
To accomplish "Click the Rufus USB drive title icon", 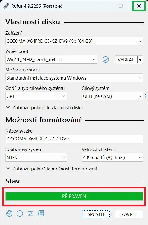I will (6, 6).
